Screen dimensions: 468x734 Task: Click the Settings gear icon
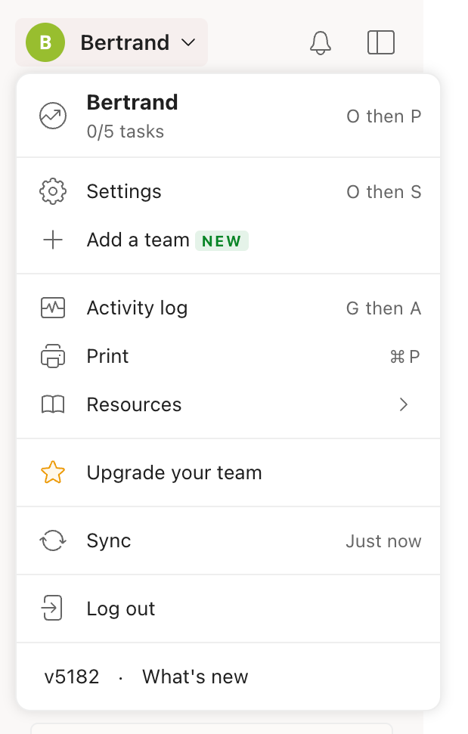[x=53, y=191]
